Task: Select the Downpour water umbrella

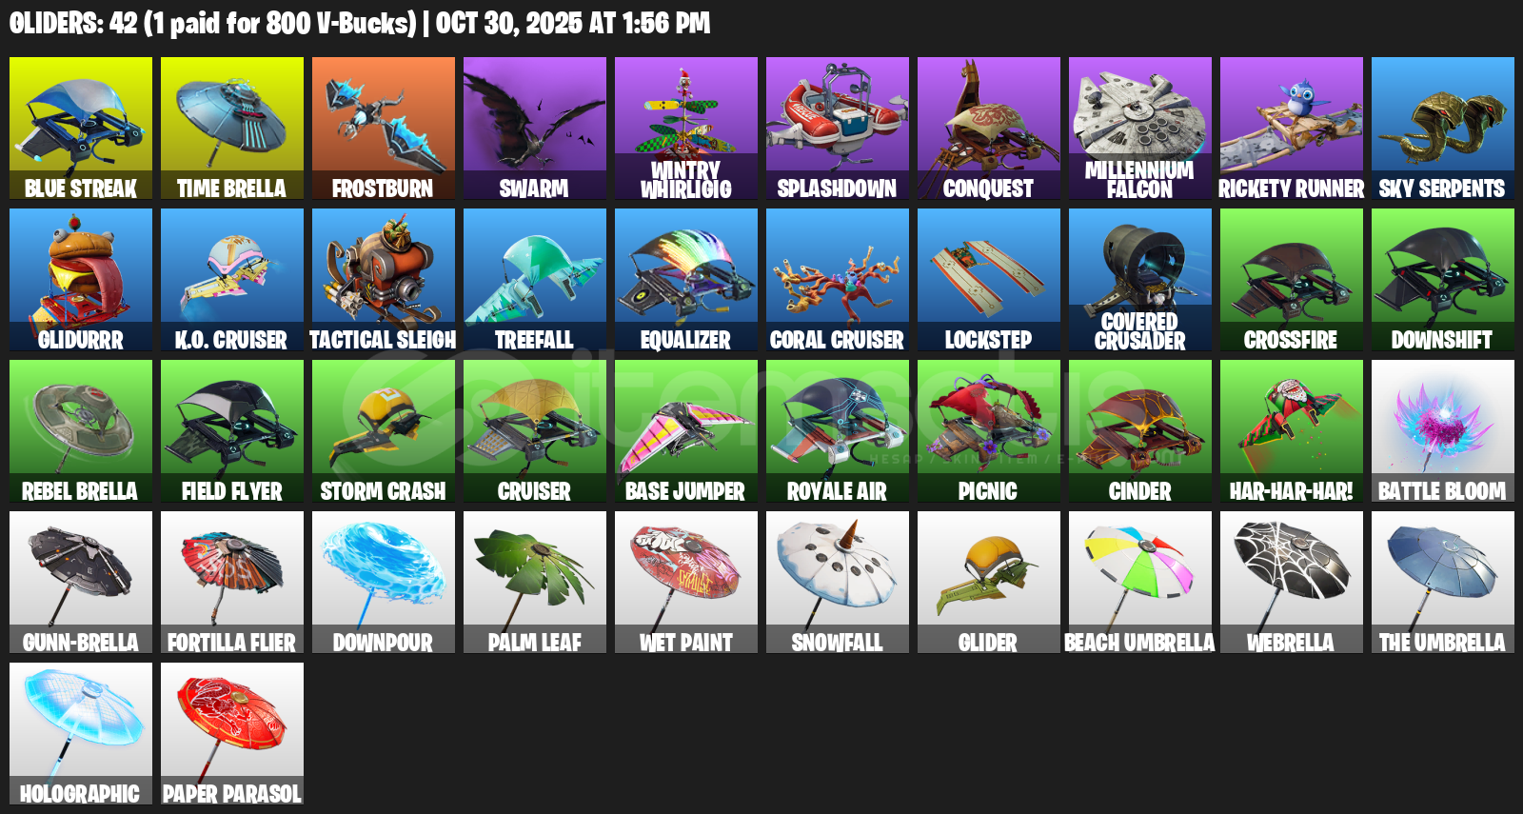Action: (384, 583)
